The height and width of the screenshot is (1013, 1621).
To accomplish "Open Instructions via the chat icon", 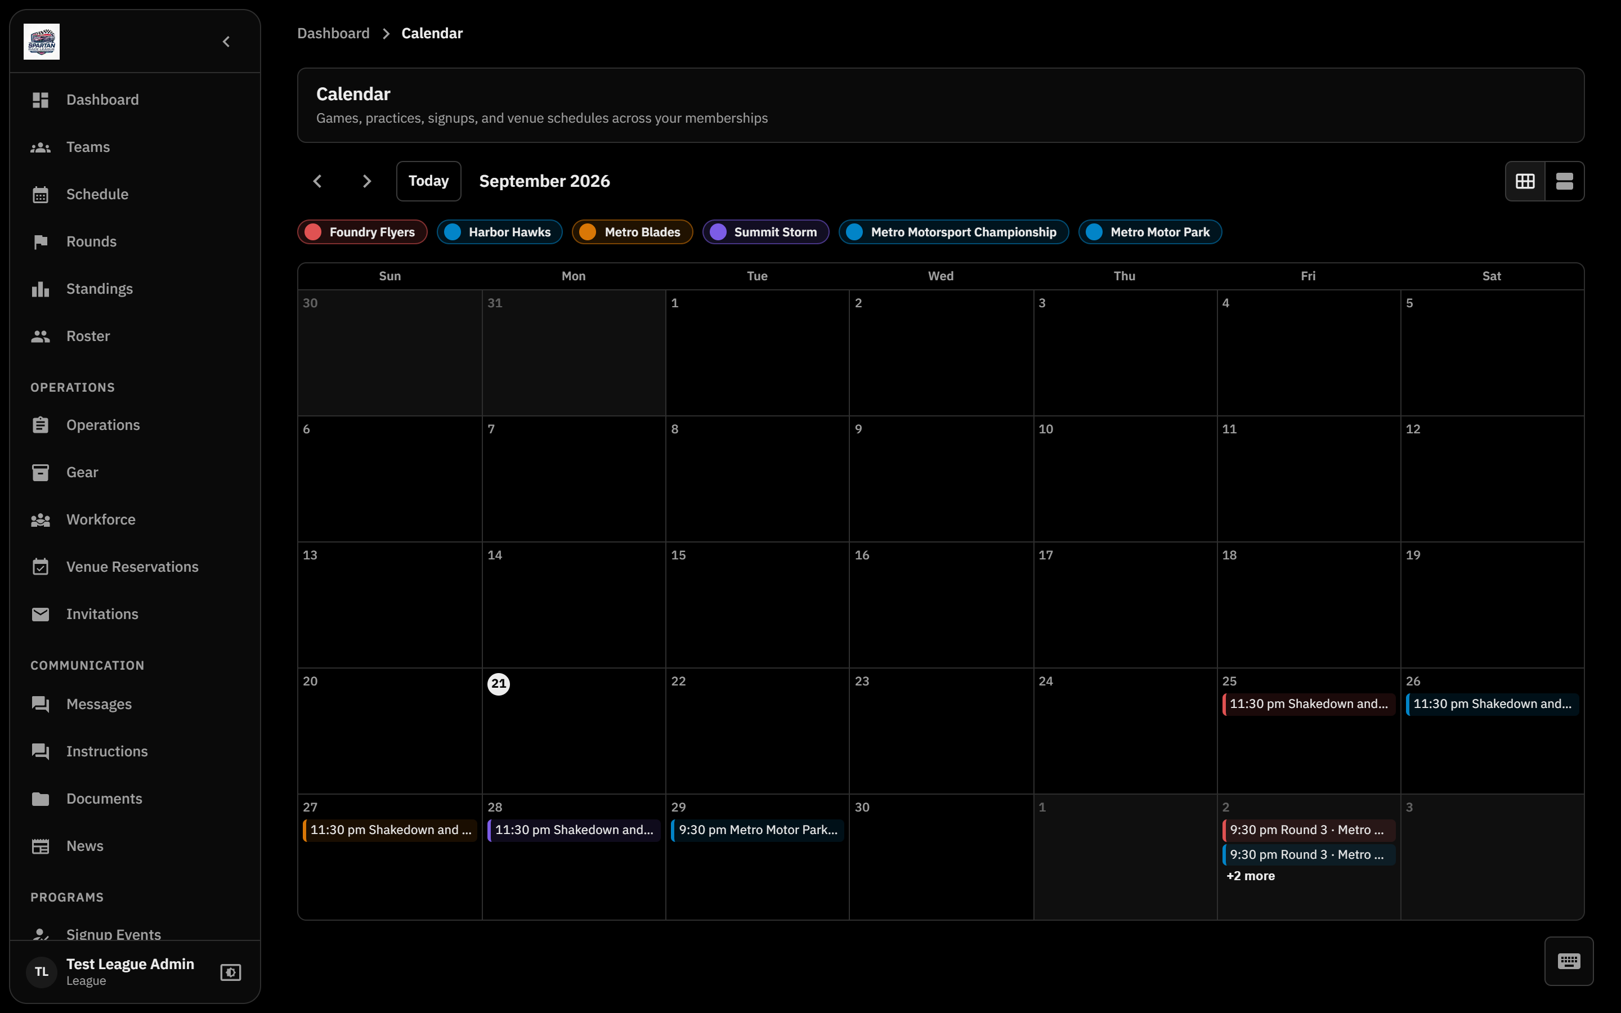I will (41, 752).
